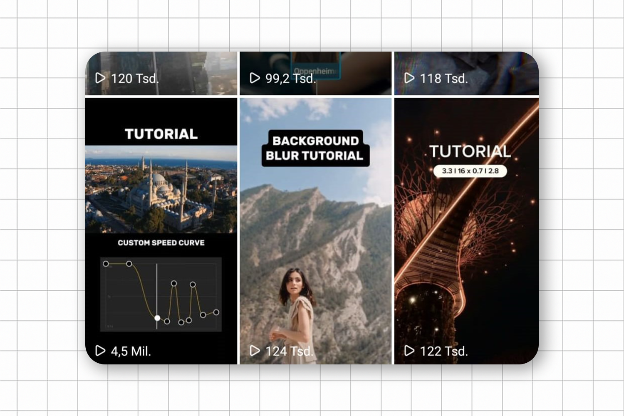
Task: Click the Background Blur Tutorial title label
Action: pyautogui.click(x=315, y=148)
